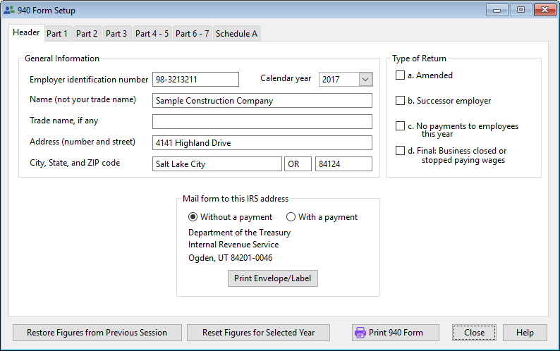The height and width of the screenshot is (351, 560).
Task: Open the Calendar year dropdown
Action: click(x=365, y=80)
